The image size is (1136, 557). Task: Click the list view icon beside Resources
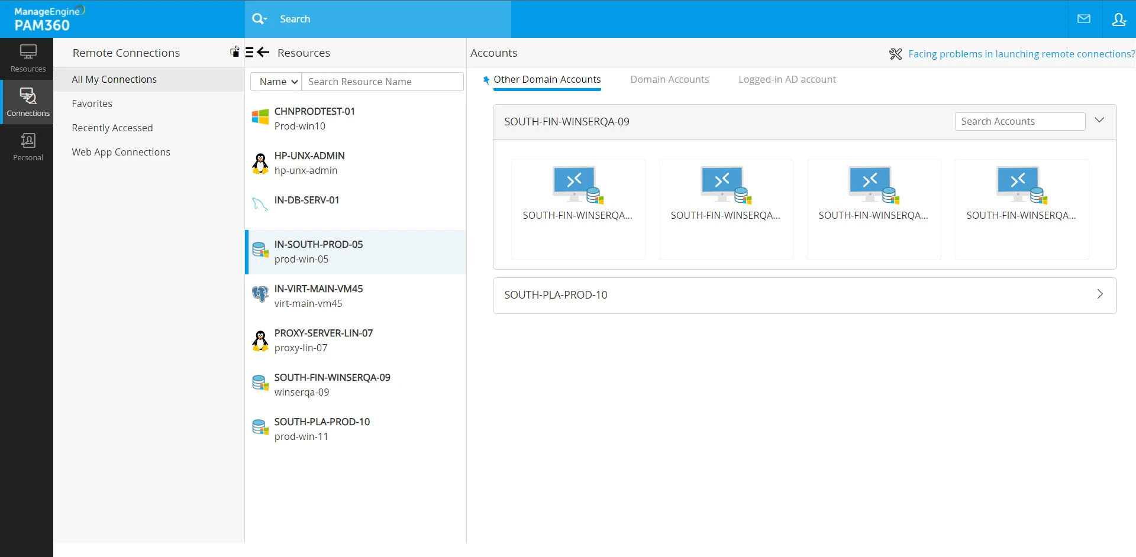coord(250,53)
